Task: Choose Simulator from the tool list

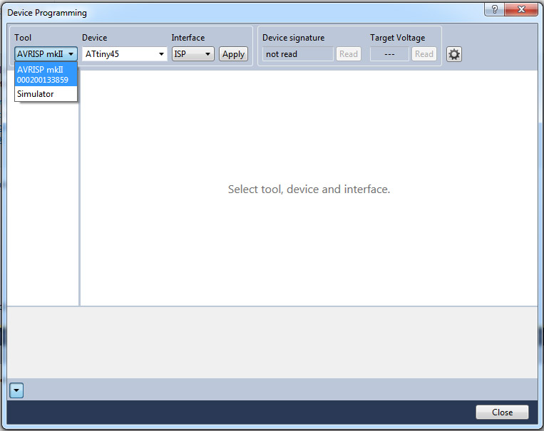Action: pyautogui.click(x=46, y=94)
